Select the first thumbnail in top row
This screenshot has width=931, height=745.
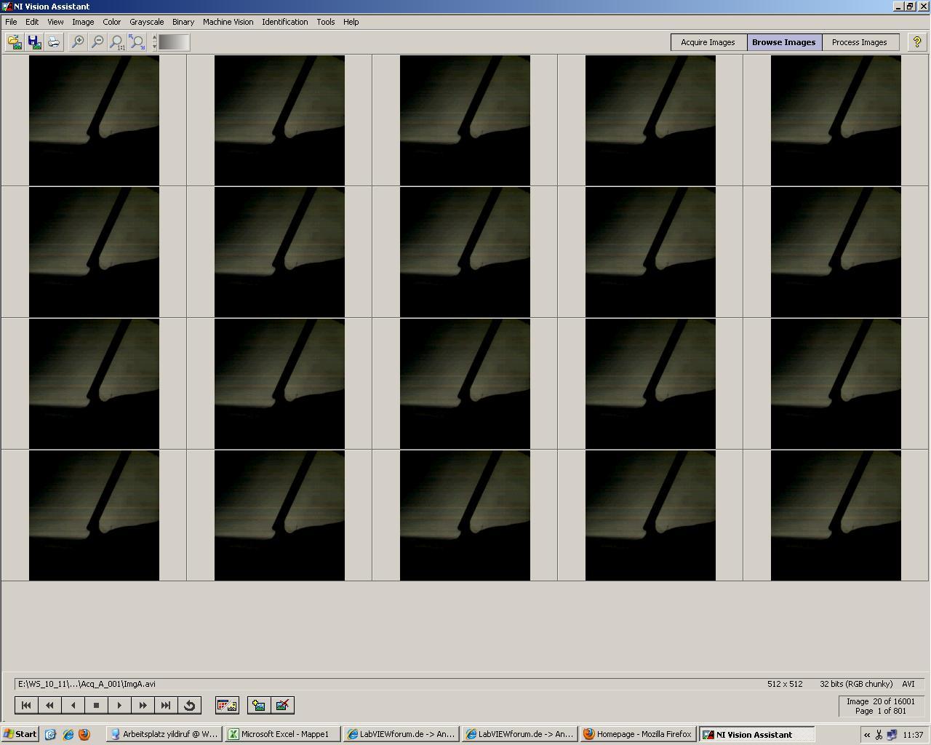pos(94,121)
